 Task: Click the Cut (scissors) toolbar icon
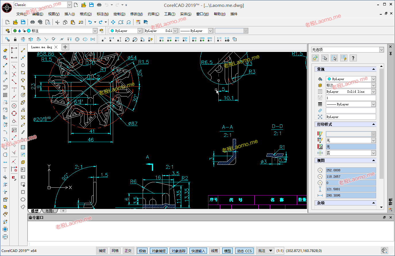[x=57, y=22]
